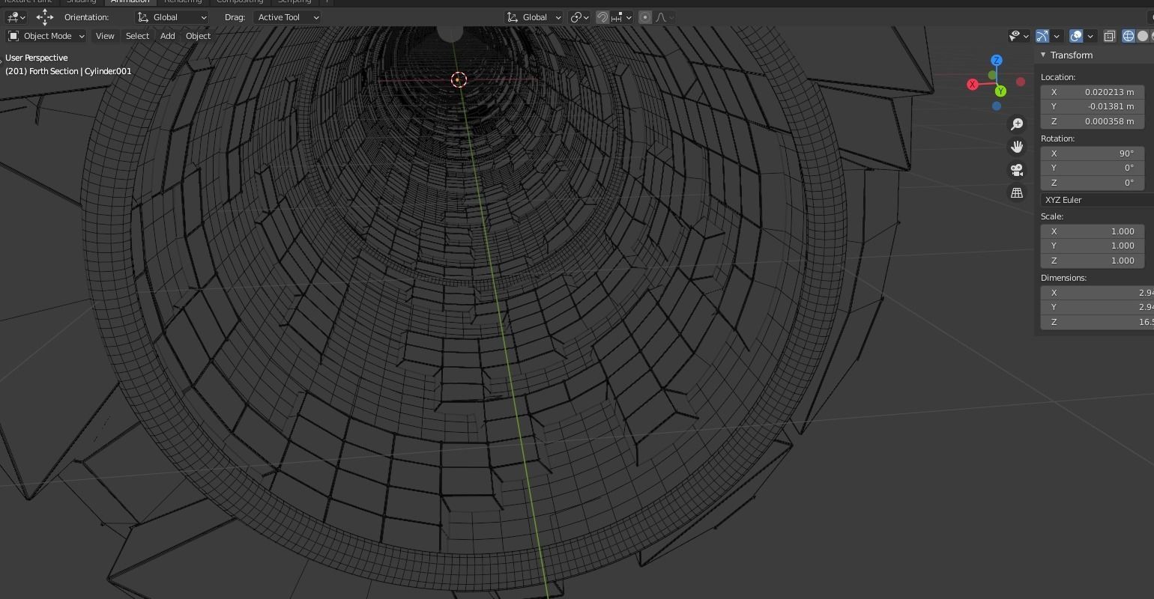This screenshot has height=599, width=1154.
Task: Click the Scale Z field 1.000
Action: (x=1093, y=261)
